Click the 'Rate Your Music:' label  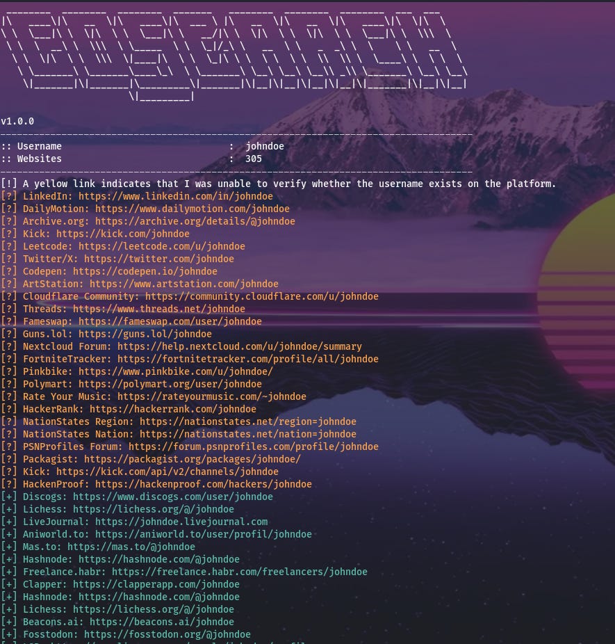pos(67,396)
